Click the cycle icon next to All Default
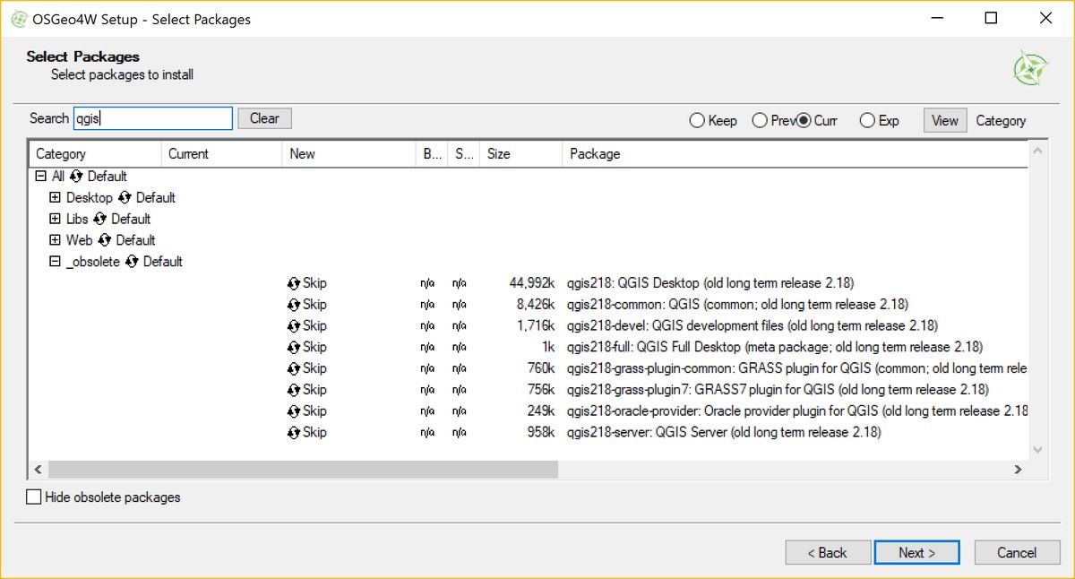1075x579 pixels. click(76, 177)
